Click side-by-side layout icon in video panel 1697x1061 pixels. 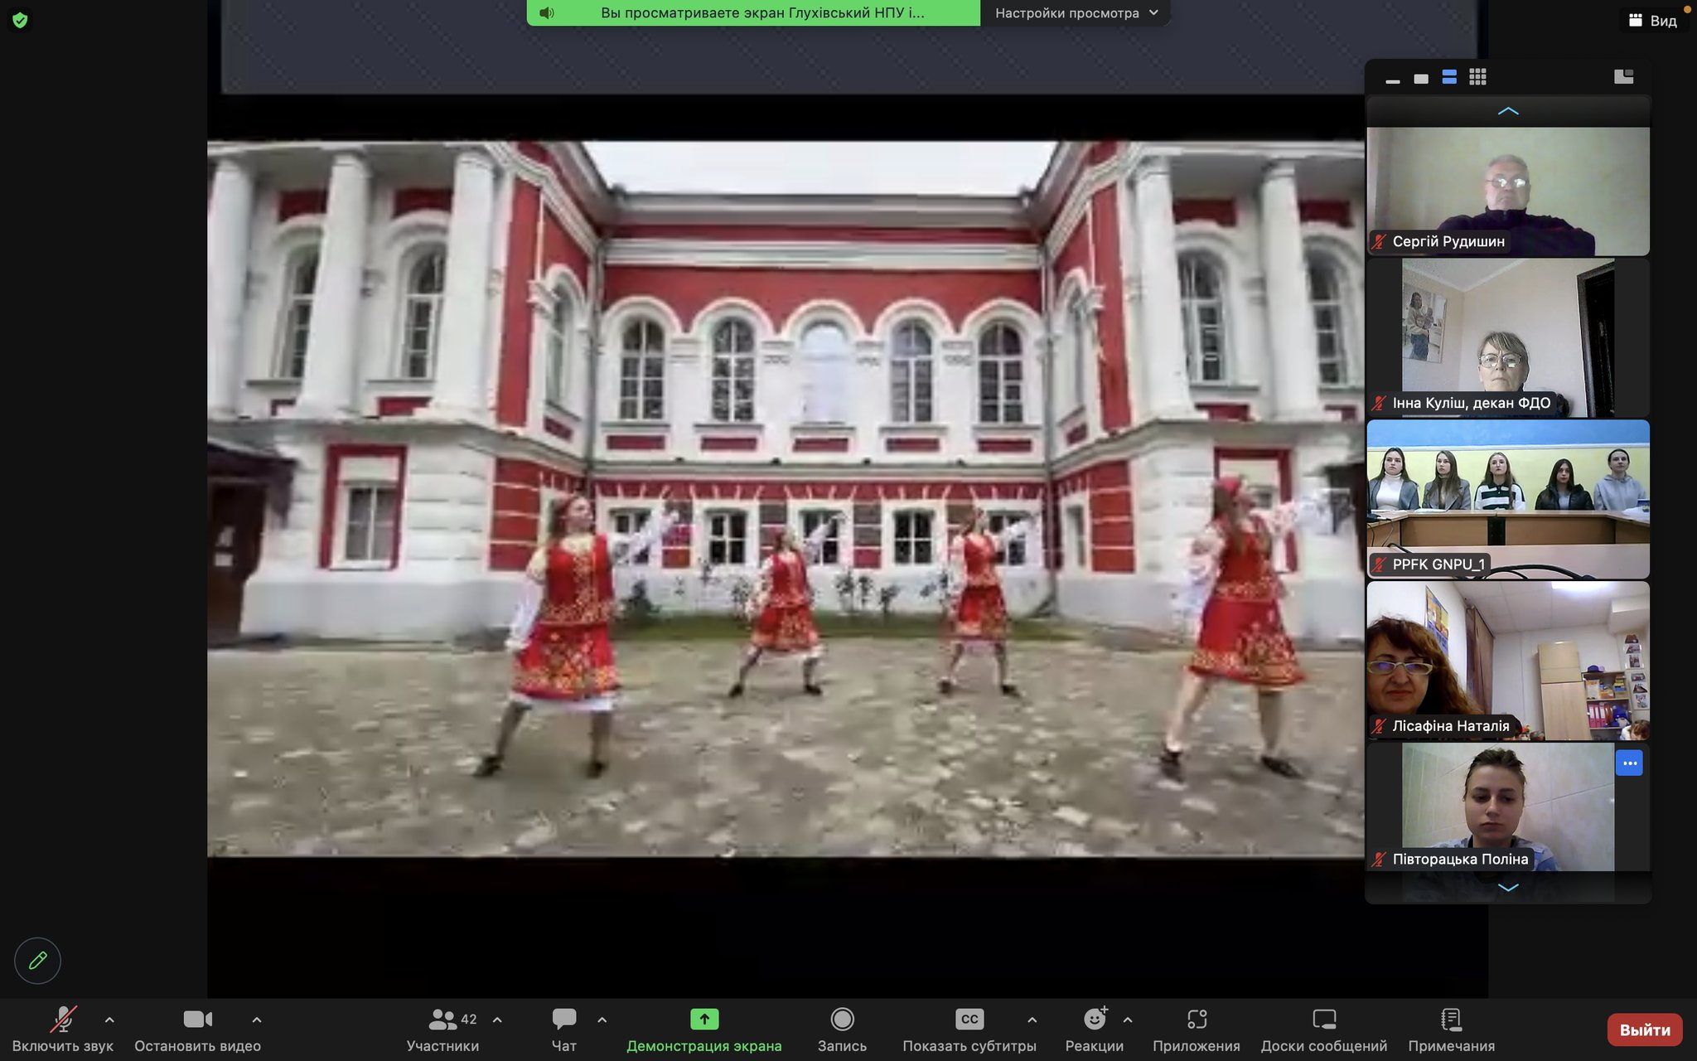tap(1624, 77)
